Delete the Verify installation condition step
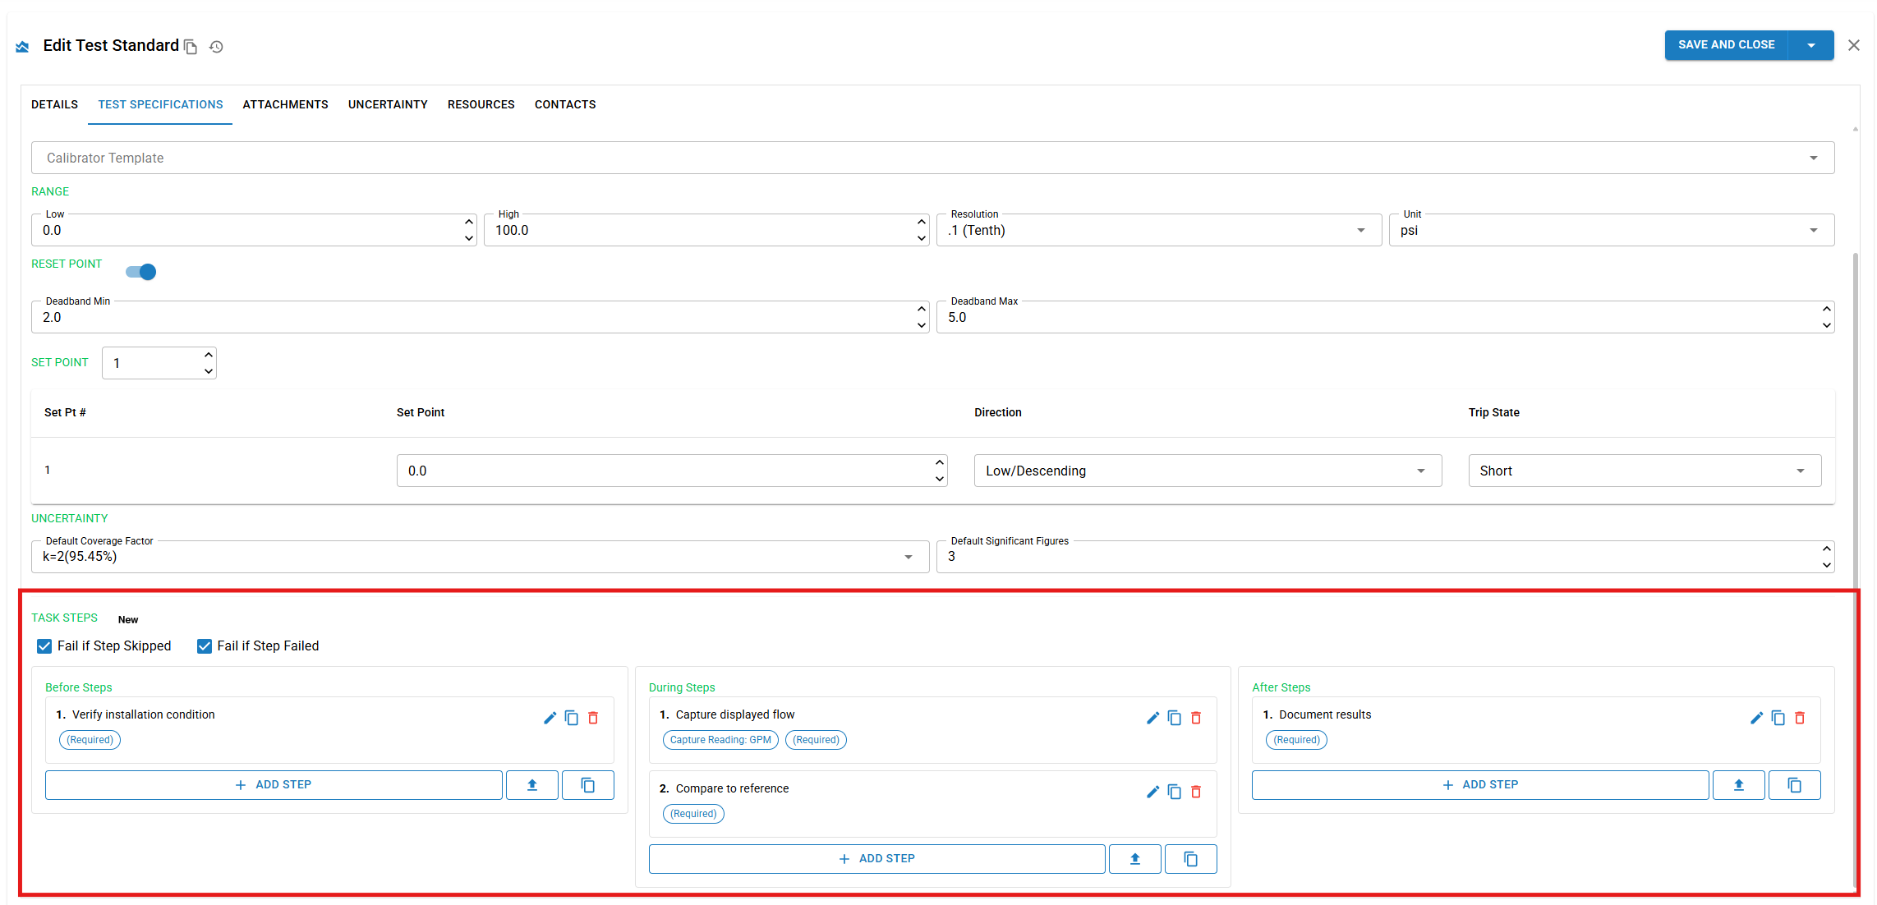The width and height of the screenshot is (1877, 905). coord(593,718)
